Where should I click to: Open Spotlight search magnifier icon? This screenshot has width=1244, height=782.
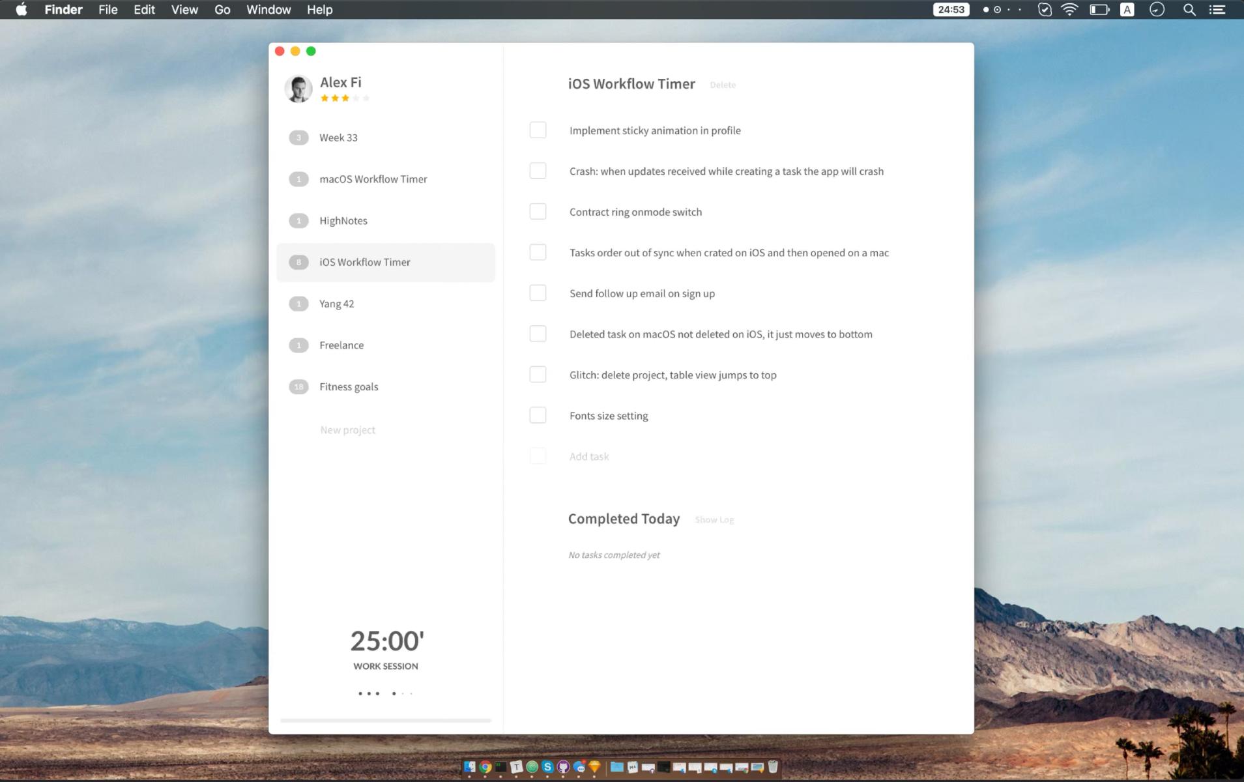(x=1189, y=10)
